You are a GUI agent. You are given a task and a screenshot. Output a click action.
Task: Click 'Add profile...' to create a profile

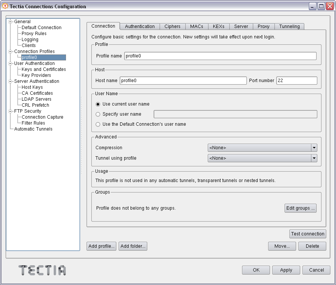click(x=101, y=246)
